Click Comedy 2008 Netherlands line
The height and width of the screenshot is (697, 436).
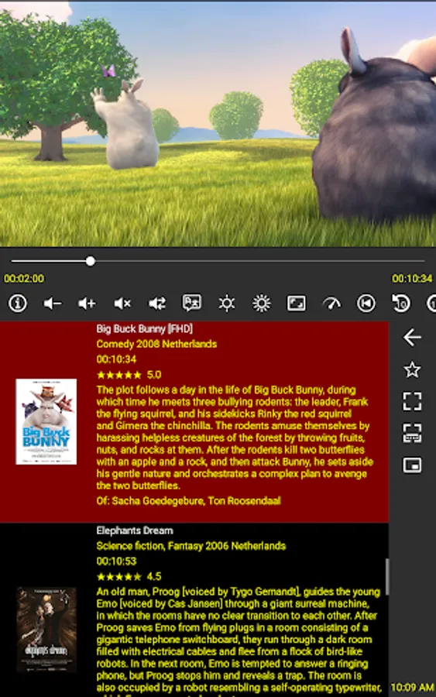(x=156, y=344)
